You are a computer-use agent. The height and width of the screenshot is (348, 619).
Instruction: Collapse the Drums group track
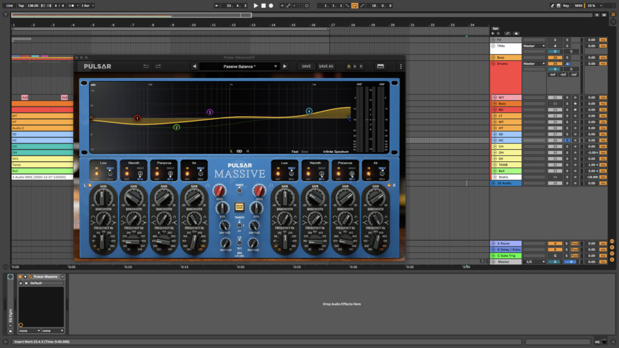[493, 63]
